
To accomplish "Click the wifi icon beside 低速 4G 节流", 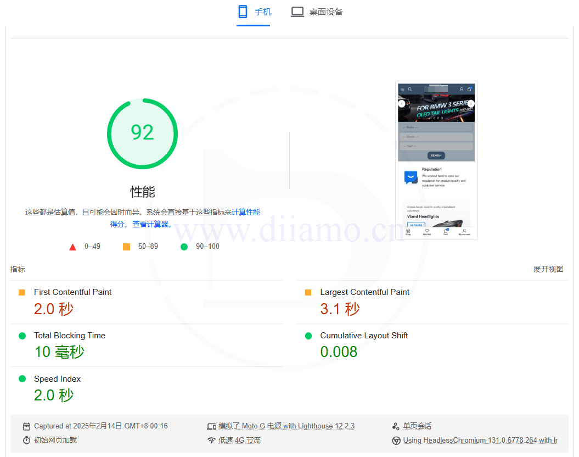I will pyautogui.click(x=211, y=441).
